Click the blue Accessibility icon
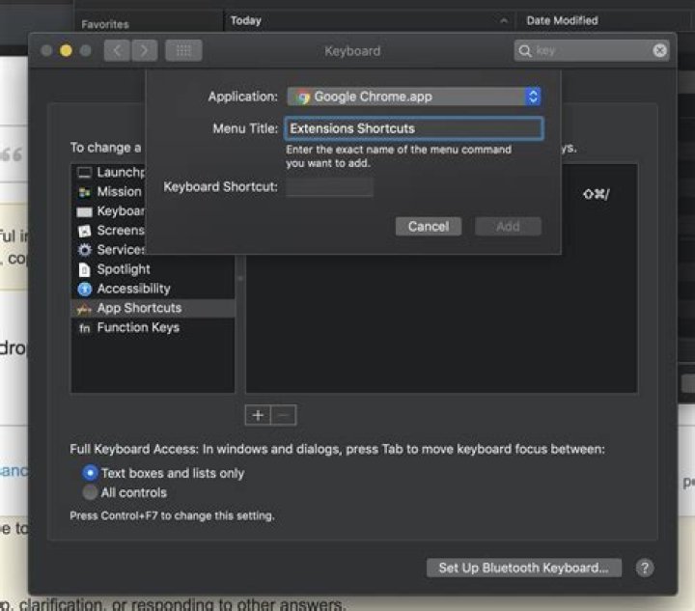This screenshot has width=695, height=611. (x=85, y=289)
